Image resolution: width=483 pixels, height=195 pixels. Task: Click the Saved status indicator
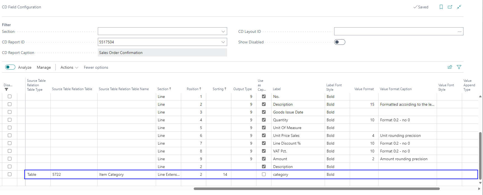coord(421,7)
